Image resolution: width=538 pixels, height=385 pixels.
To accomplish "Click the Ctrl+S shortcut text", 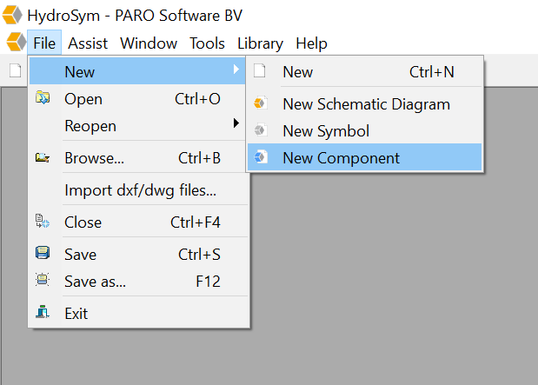I will (x=199, y=255).
